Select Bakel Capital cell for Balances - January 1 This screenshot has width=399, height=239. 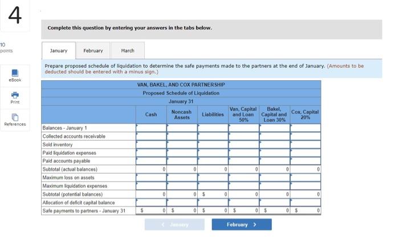(275, 128)
